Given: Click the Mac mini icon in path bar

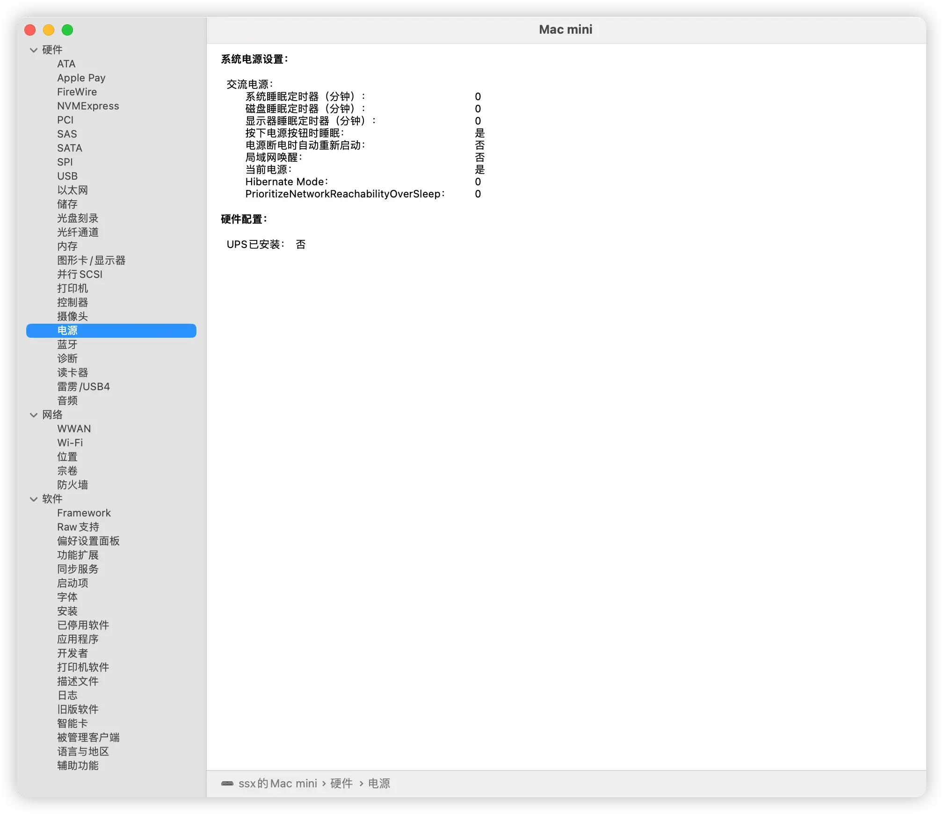Looking at the screenshot, I should 227,783.
